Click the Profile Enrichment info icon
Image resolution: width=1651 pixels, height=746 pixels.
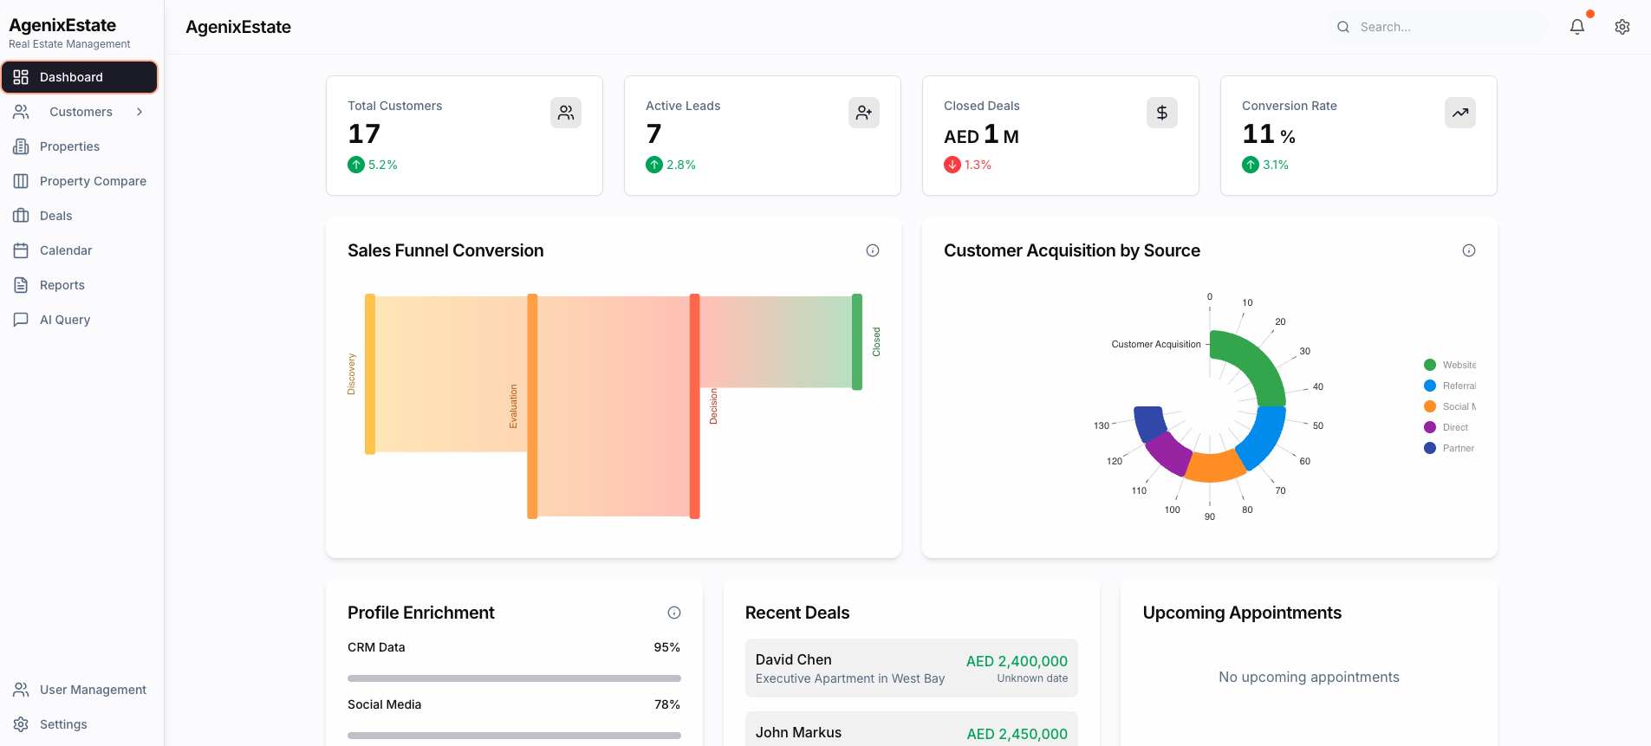tap(673, 613)
